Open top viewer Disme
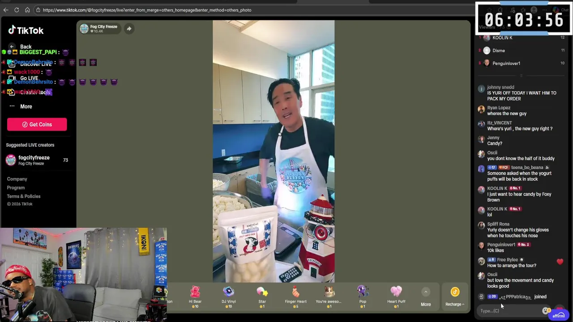 pyautogui.click(x=522, y=51)
